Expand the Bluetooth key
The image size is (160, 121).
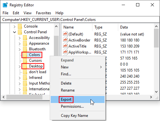tap(20, 49)
